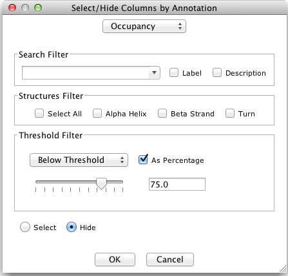This screenshot has height=276, width=288.
Task: Confirm with the OK button
Action: (115, 259)
